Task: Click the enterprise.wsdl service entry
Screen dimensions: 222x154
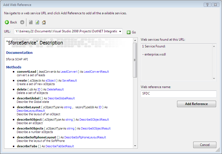Action: point(155,54)
